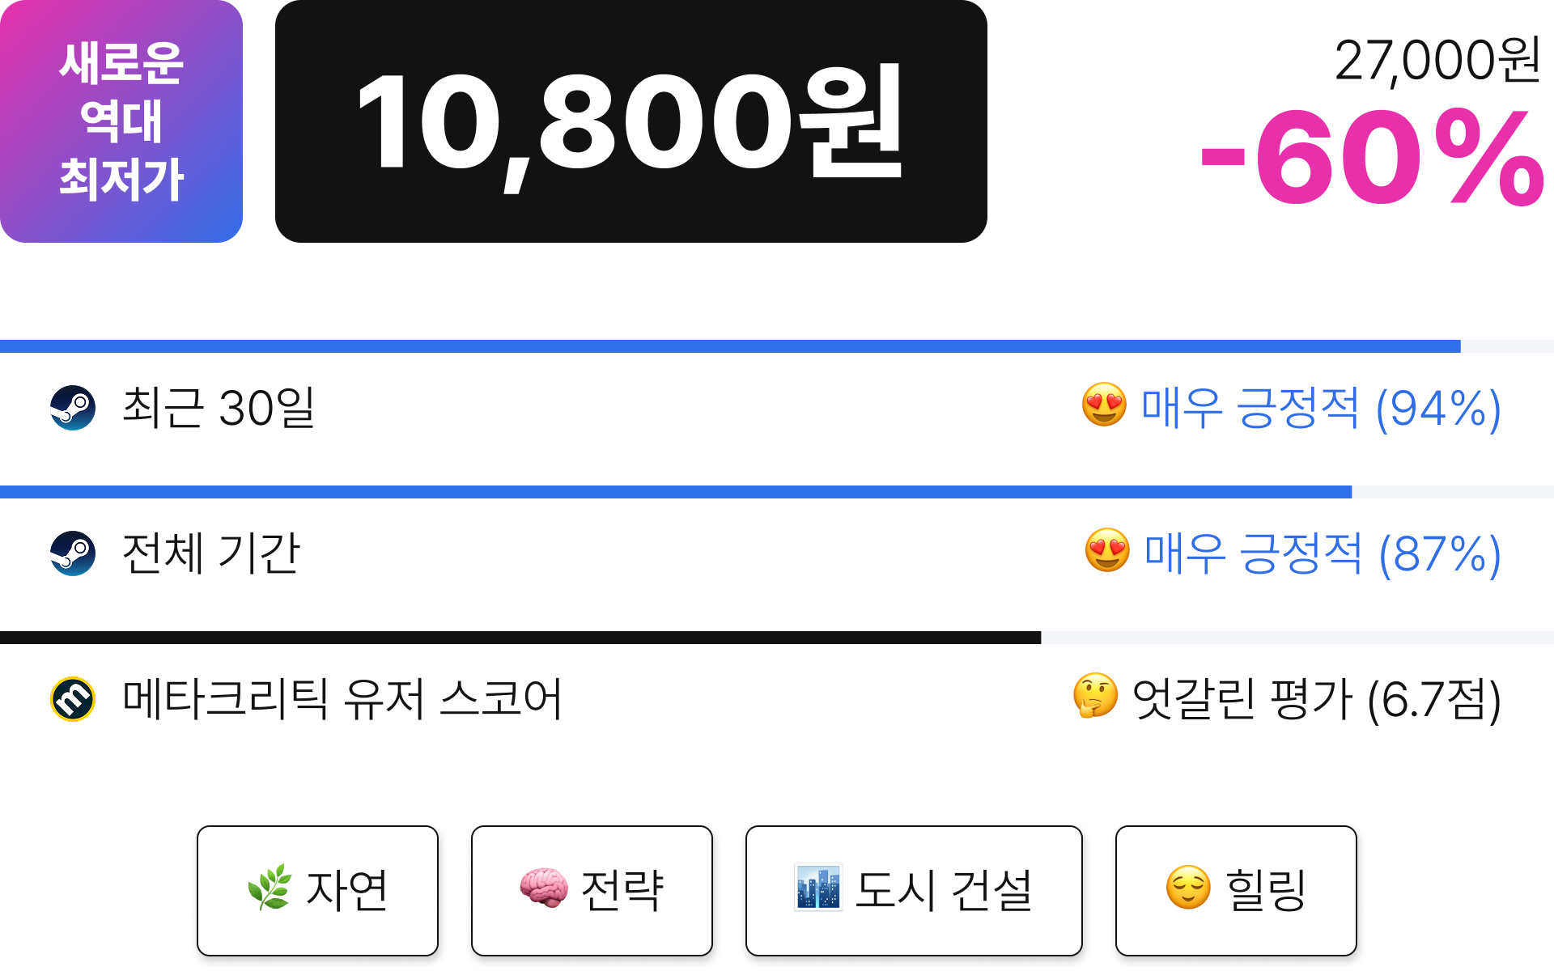Click the 10,800원 price box
1554x971 pixels.
[x=631, y=121]
